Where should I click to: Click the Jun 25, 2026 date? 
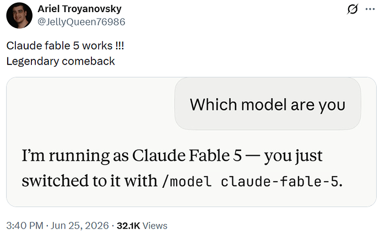pos(80,226)
